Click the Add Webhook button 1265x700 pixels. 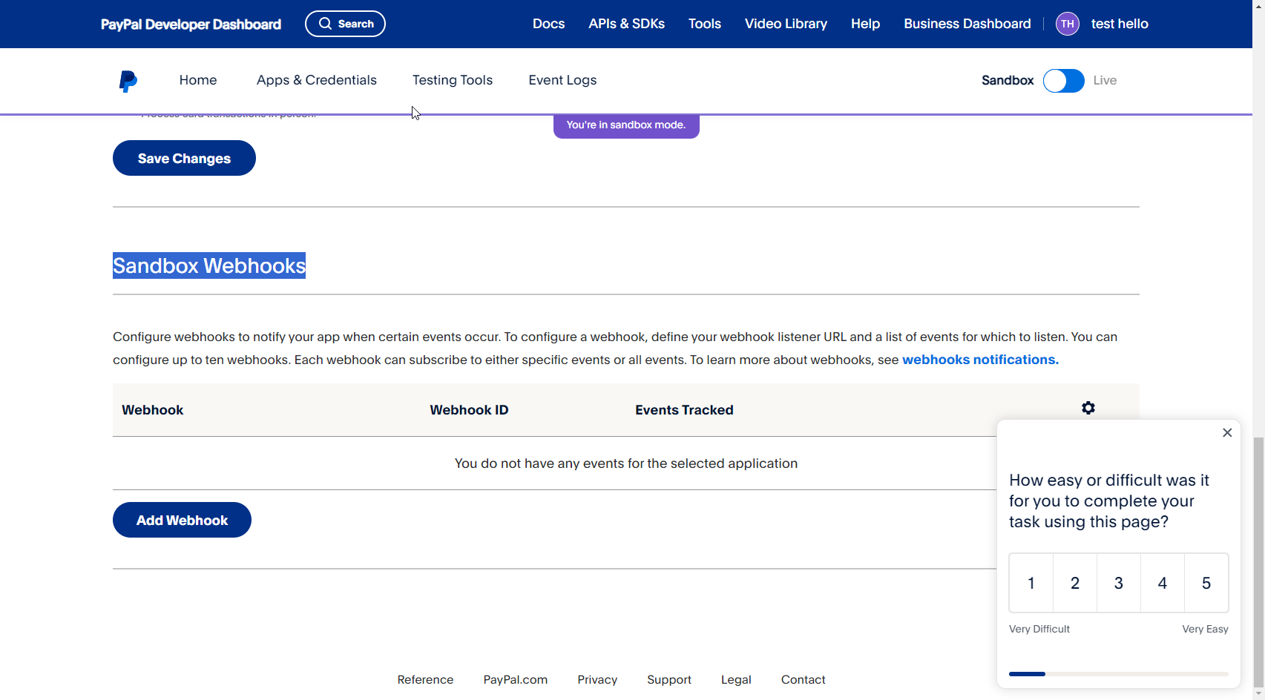pos(182,521)
